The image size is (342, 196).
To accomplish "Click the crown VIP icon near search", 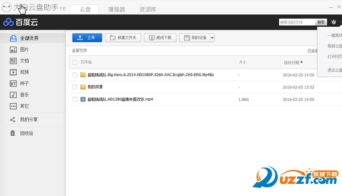I will pos(334,22).
